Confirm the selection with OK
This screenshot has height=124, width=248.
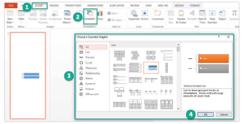(x=206, y=115)
